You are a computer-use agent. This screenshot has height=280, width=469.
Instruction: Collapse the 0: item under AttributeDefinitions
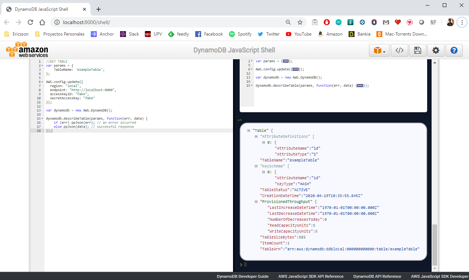tap(263, 143)
